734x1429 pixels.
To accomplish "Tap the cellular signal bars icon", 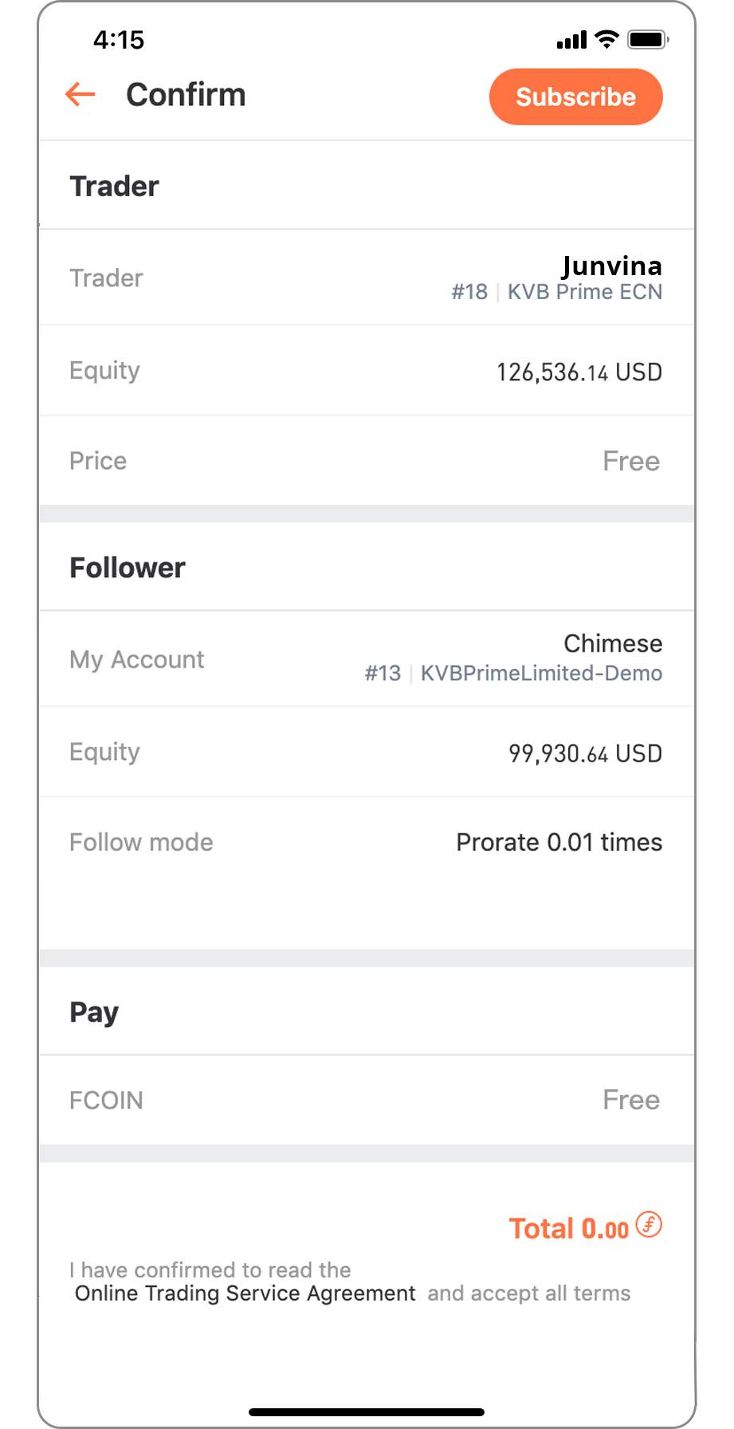I will click(571, 39).
